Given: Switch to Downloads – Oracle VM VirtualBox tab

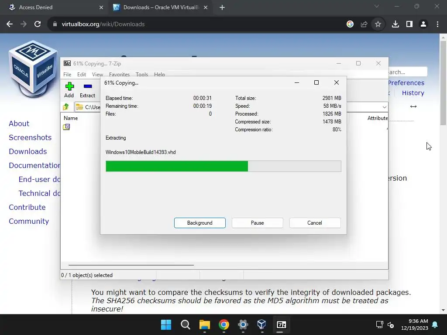Looking at the screenshot, I should tap(160, 7).
